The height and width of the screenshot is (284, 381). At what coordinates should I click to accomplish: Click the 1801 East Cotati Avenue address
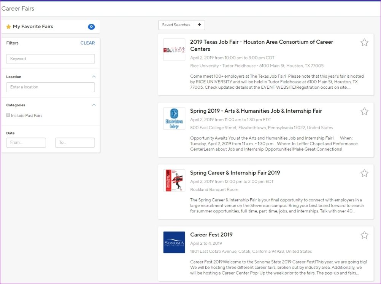coord(251,251)
